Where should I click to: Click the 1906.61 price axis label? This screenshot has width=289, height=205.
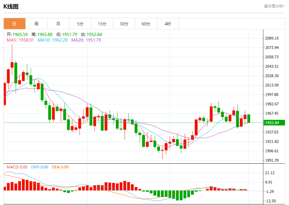tap(272, 151)
